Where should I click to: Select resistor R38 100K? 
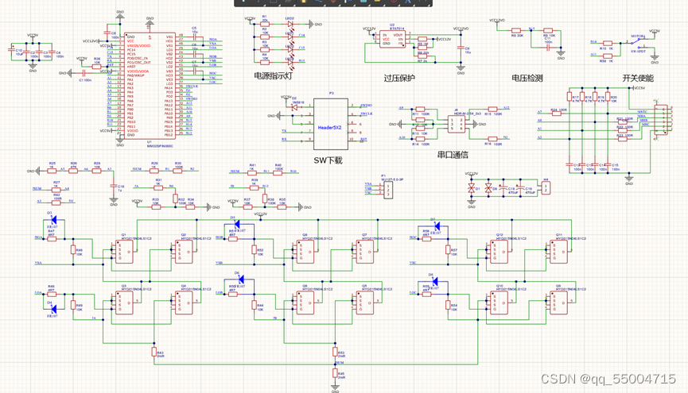coord(265,199)
